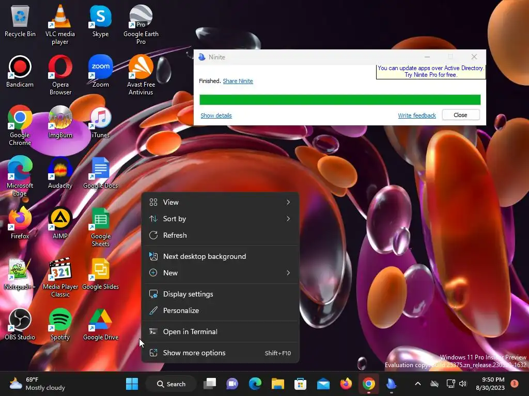Select the Microsoft Edge desktop shortcut
The image size is (529, 396).
click(x=20, y=176)
